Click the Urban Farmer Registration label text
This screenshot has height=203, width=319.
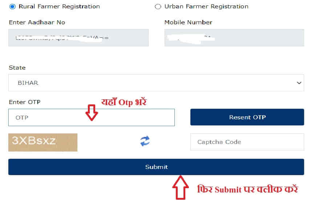pos(206,7)
